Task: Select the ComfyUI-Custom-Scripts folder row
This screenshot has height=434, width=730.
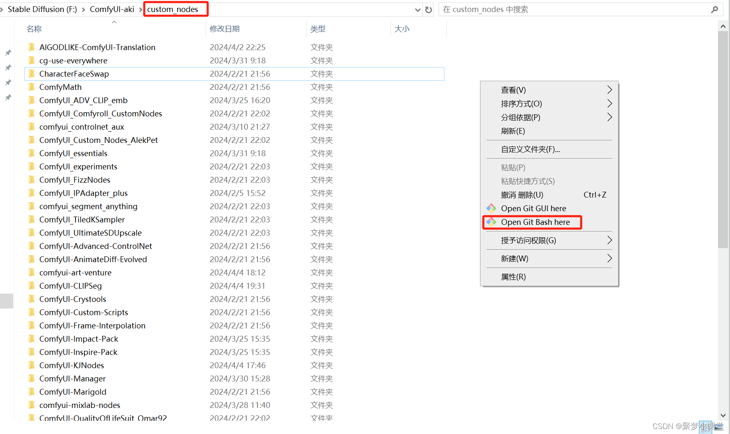Action: 234,312
